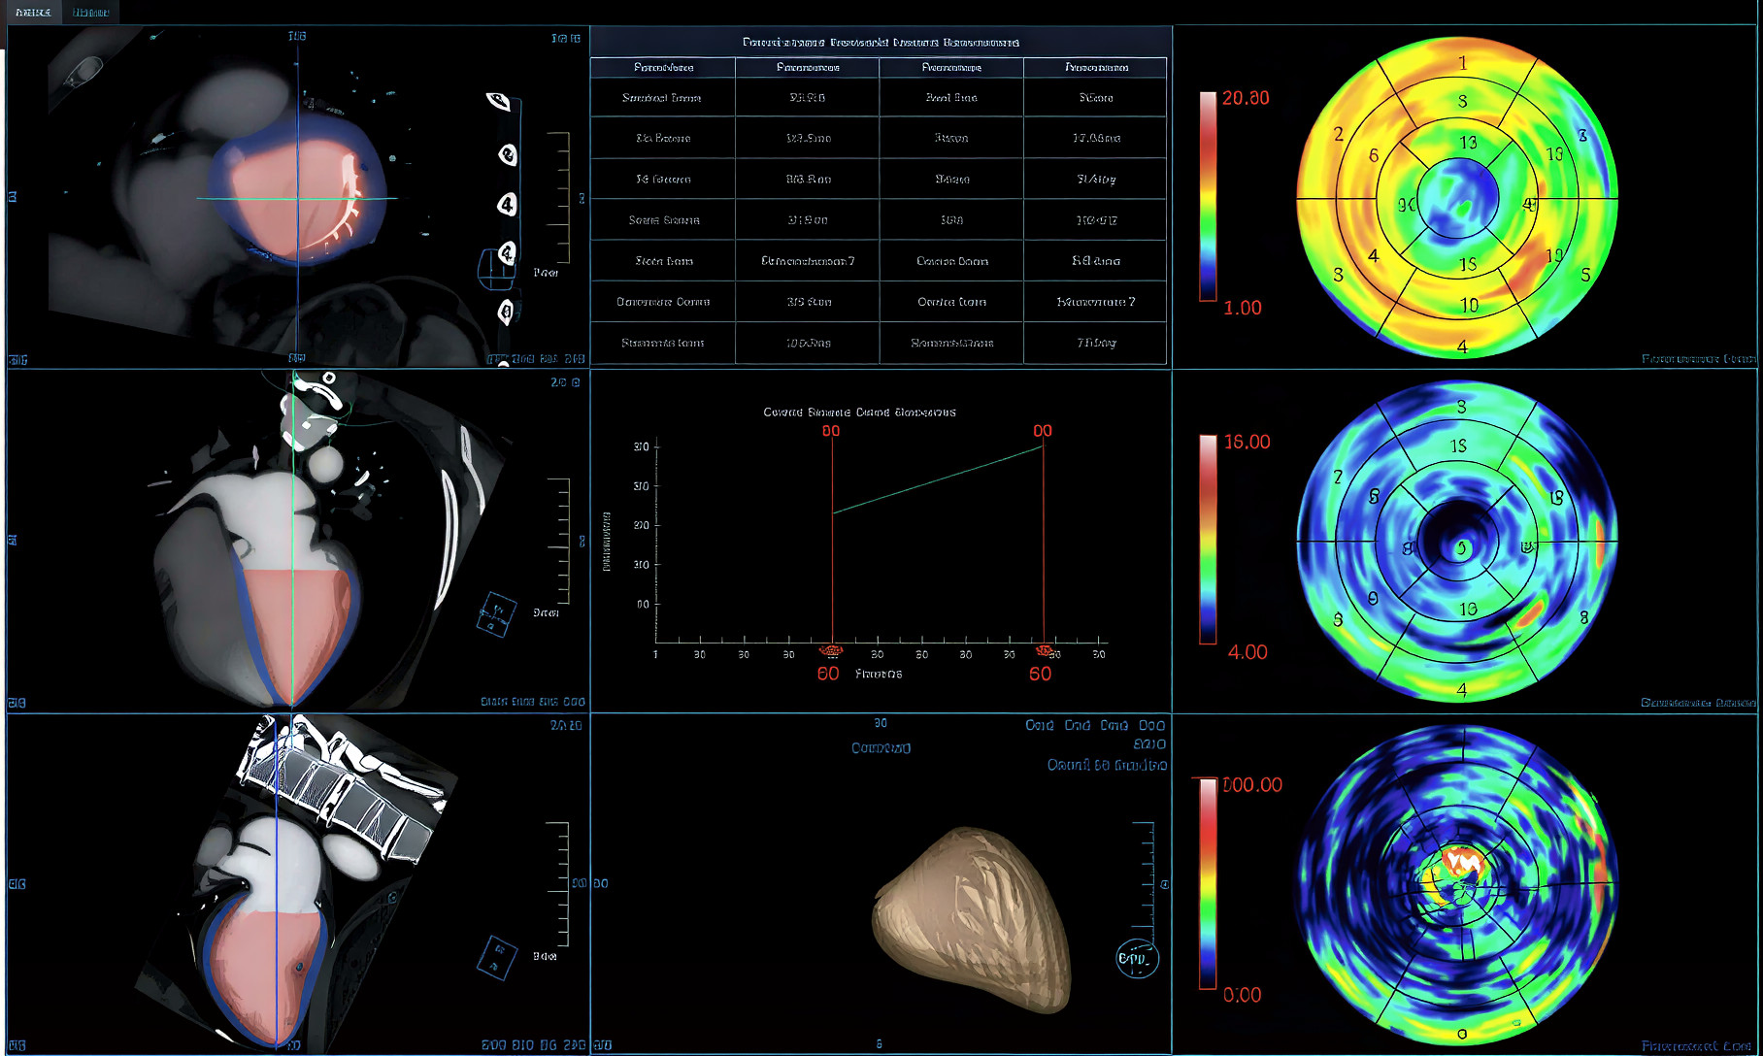Switch to the second tab in the top-left strip
Image resolution: width=1763 pixels, height=1056 pixels.
(91, 12)
